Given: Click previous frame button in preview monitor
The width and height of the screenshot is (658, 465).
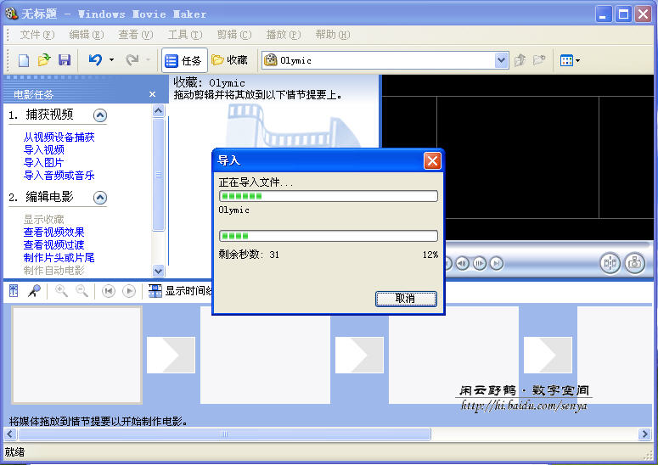Looking at the screenshot, I should click(x=463, y=263).
